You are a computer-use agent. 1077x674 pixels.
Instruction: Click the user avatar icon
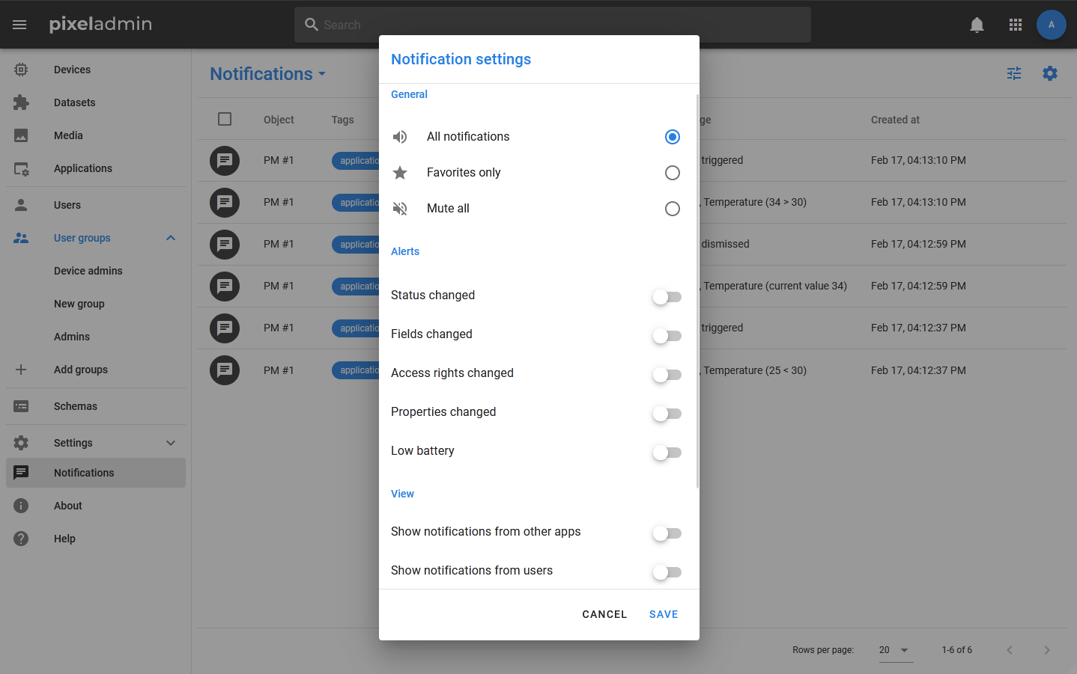coord(1051,25)
